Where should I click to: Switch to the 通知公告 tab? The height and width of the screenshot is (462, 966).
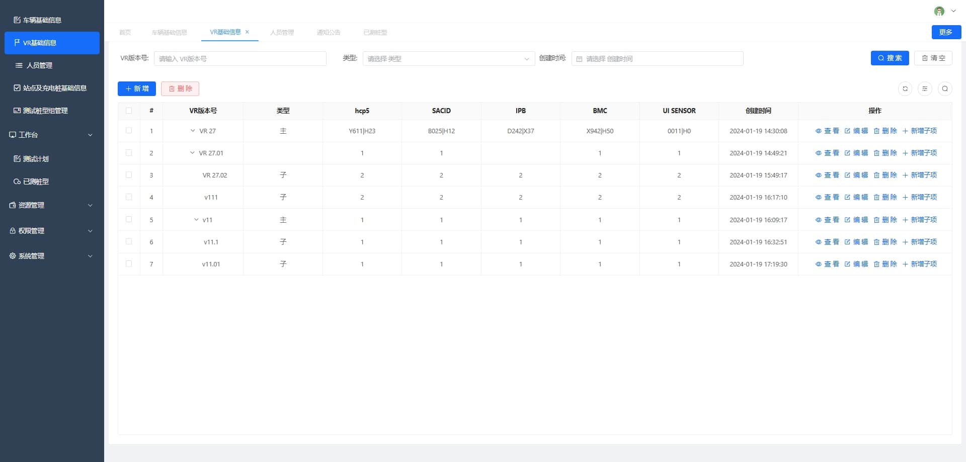(329, 32)
